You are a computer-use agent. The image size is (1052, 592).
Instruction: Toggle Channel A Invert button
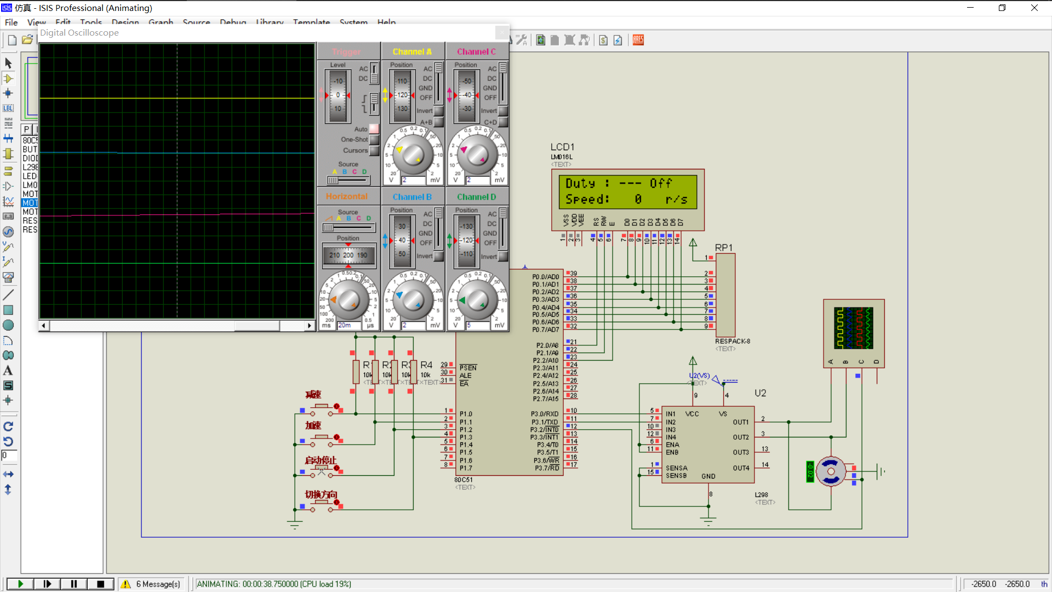438,111
